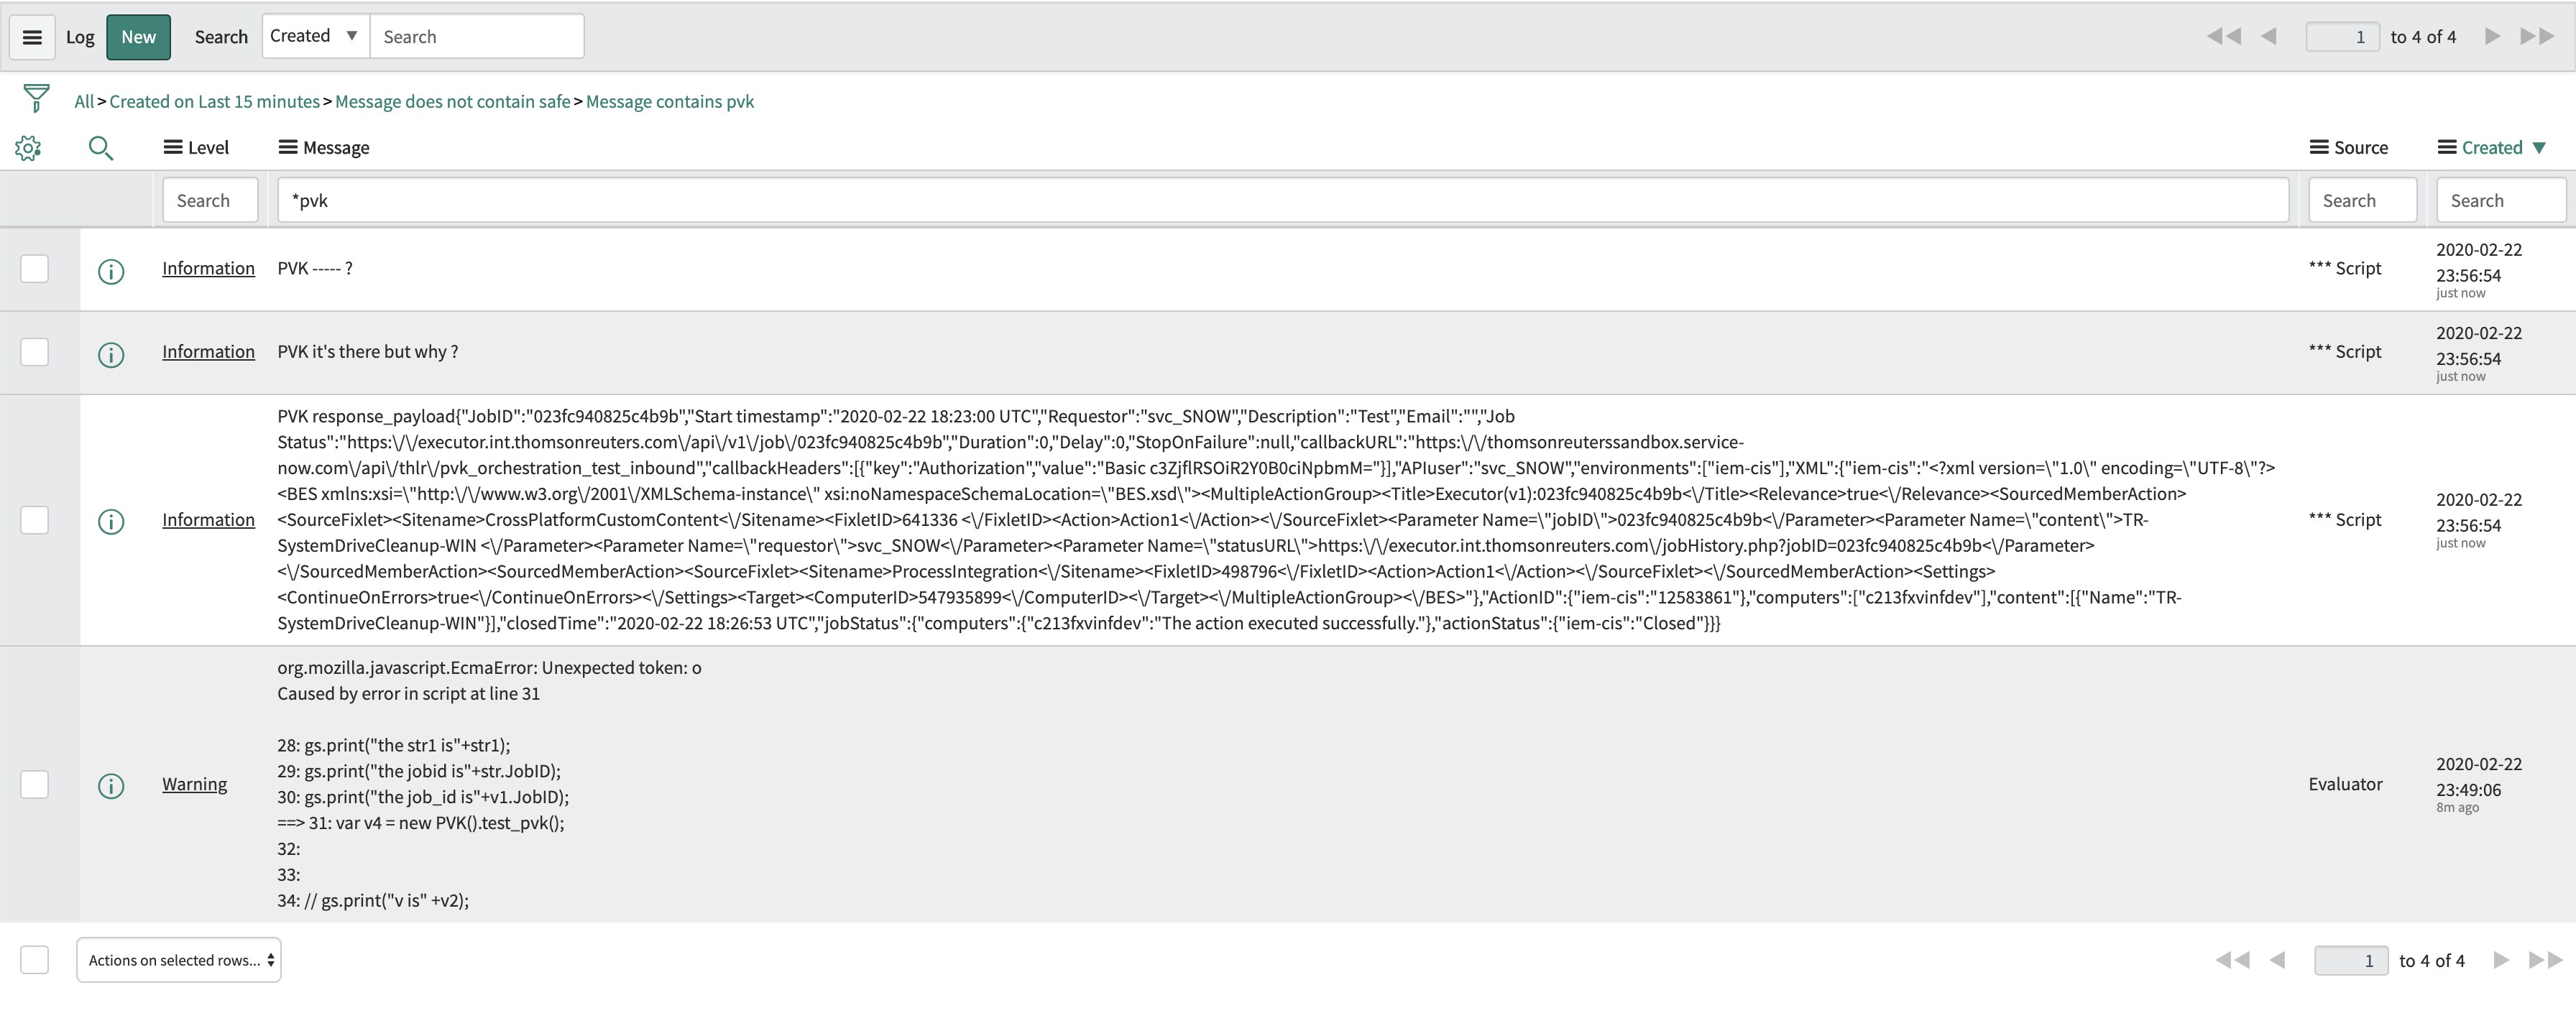Open Level column options menu icon
Screen dimensions: 2576x1013
click(172, 148)
